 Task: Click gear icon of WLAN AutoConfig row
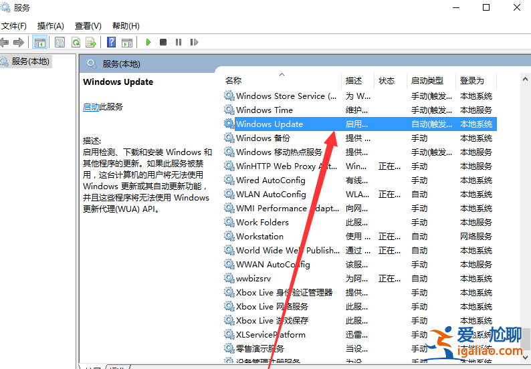point(229,194)
